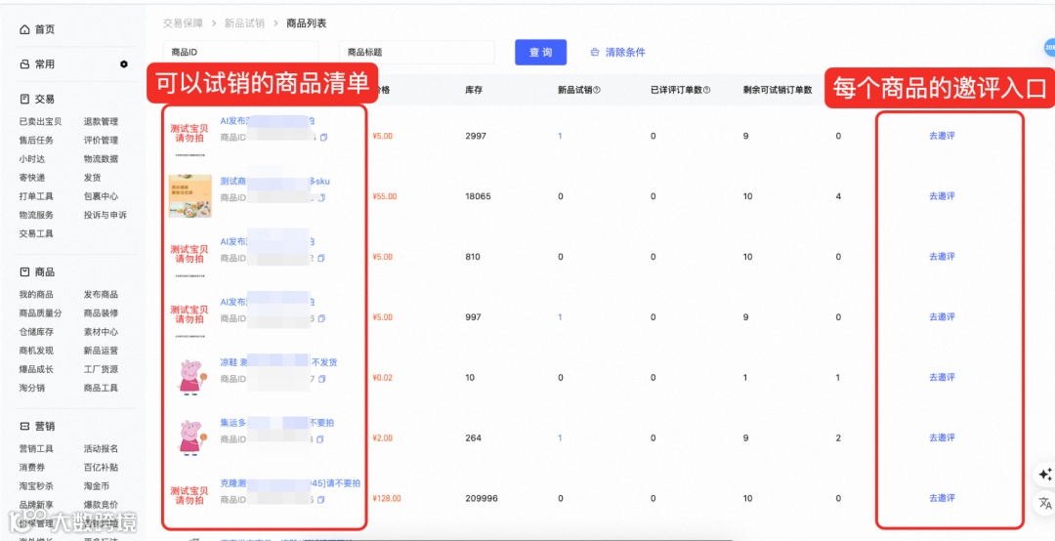The width and height of the screenshot is (1055, 541).
Task: Click 去邀评 for the 810 stock row
Action: [x=942, y=257]
